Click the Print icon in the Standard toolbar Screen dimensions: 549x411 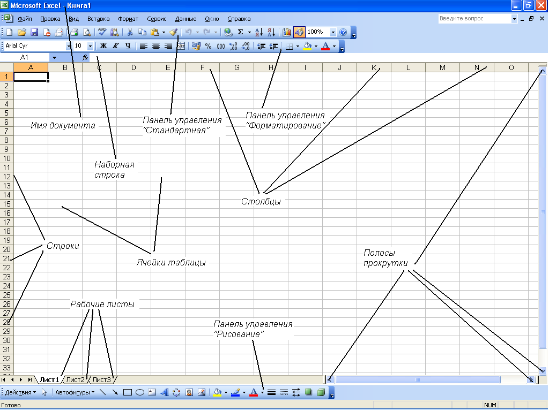[x=74, y=32]
